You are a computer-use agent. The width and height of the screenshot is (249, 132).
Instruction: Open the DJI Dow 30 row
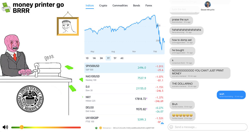[x=124, y=88]
